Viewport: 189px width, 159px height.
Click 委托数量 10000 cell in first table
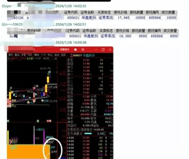tap(140, 17)
